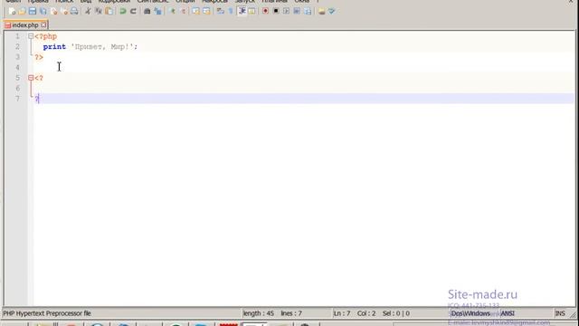Click 'ANSI' encoding in status bar
The height and width of the screenshot is (326, 579).
tap(508, 313)
